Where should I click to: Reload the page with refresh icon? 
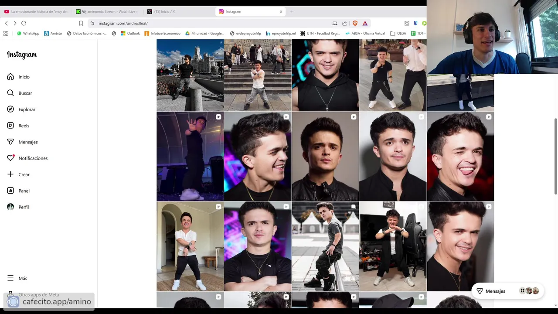pos(24,23)
